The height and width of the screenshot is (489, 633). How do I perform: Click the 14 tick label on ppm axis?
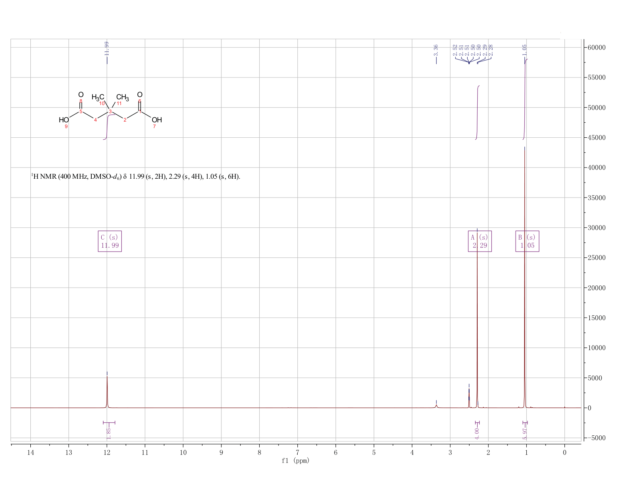31,453
